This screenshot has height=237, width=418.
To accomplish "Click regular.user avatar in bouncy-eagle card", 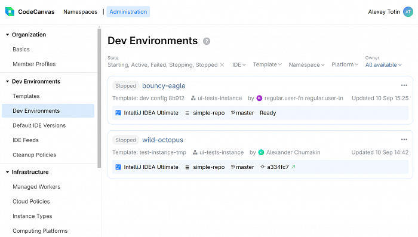I will pos(259,98).
